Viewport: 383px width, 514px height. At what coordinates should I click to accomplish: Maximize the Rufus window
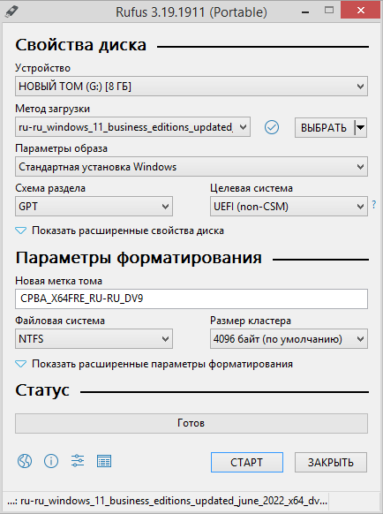[329, 11]
